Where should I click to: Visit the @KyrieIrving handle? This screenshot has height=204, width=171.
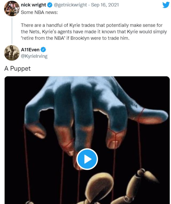[34, 56]
